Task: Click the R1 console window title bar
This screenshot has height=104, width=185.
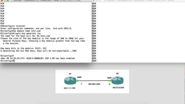Action: (46, 1)
